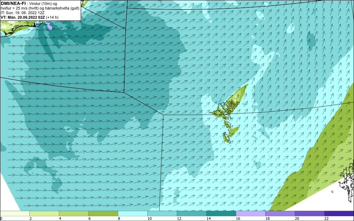The height and width of the screenshot is (221, 354).
Task: Click the '(+14 h)' forecast offset text
Action: click(x=52, y=17)
